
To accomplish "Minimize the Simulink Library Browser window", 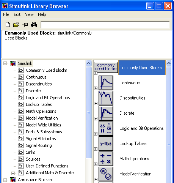I will click(x=150, y=6).
